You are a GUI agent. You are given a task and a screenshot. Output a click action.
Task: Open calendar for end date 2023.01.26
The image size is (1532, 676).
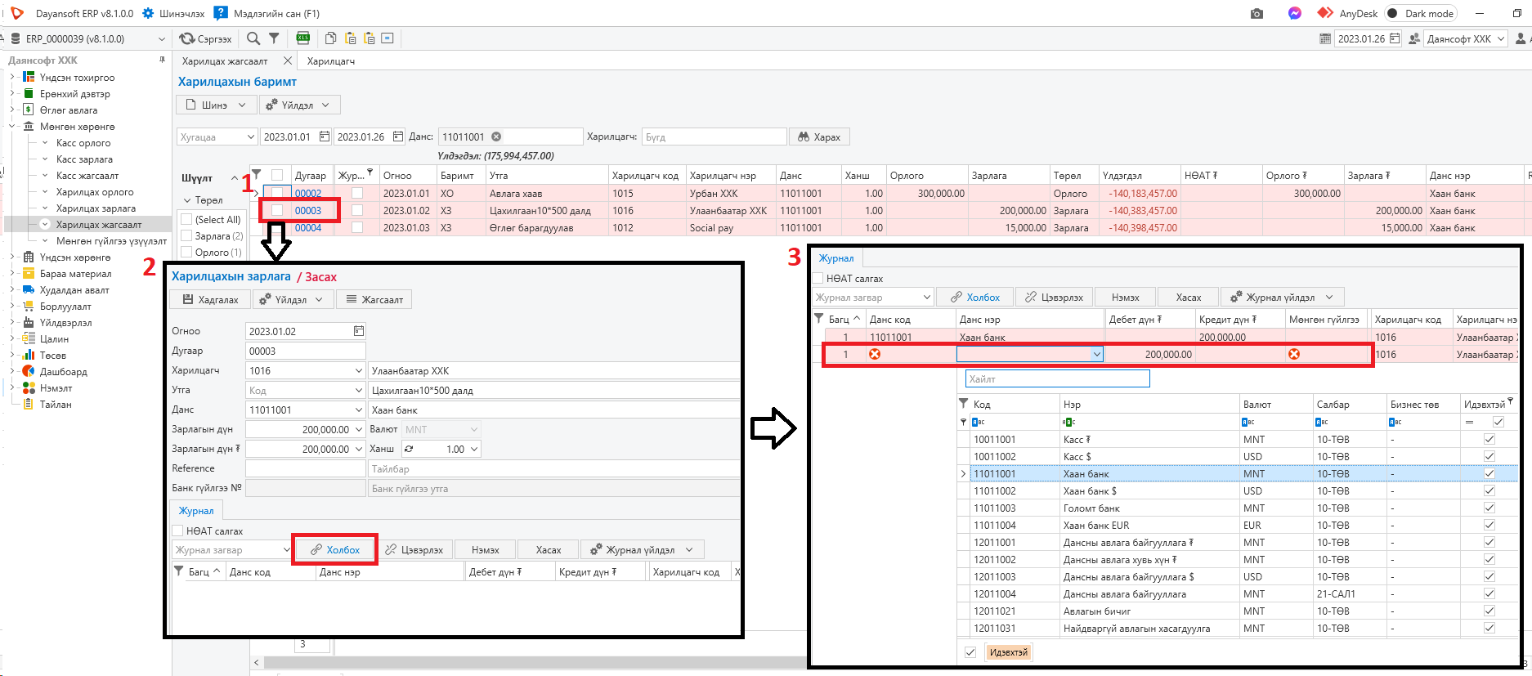click(x=398, y=137)
